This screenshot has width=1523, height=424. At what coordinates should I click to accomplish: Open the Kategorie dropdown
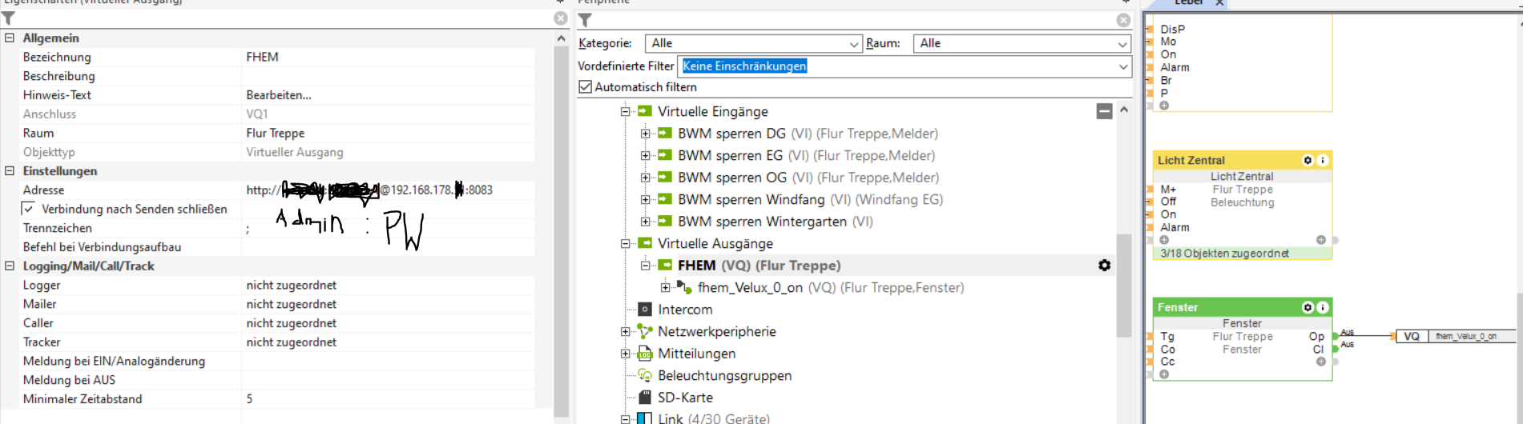coord(753,43)
